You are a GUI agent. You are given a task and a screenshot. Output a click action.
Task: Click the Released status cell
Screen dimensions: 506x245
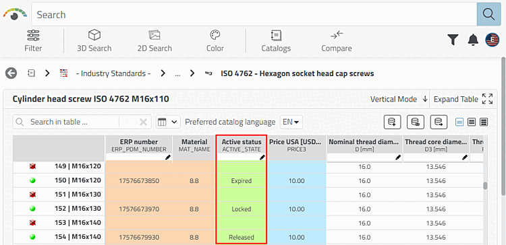242,238
